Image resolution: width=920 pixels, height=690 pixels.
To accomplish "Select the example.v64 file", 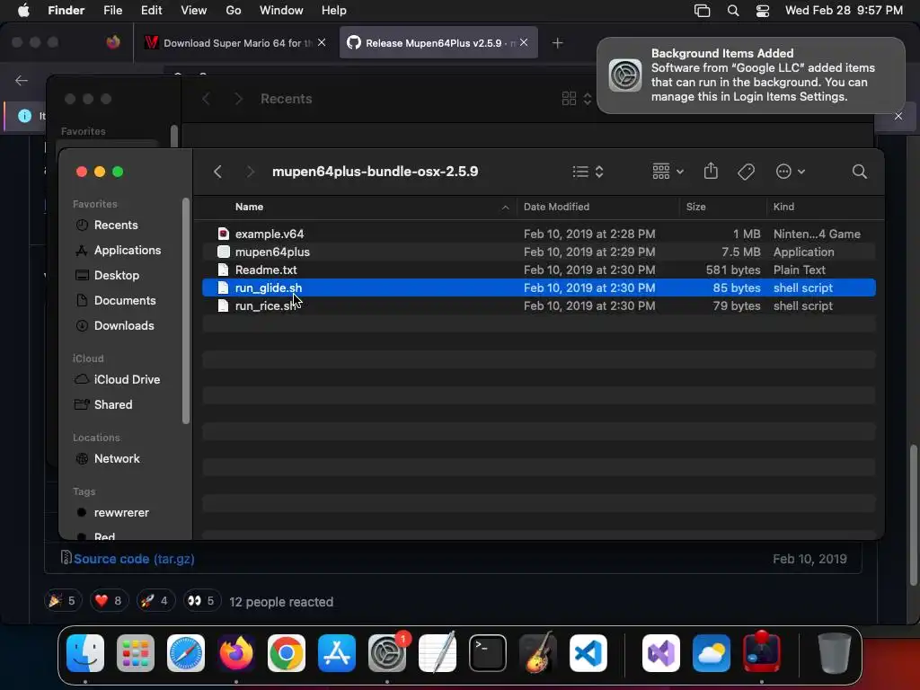I will pyautogui.click(x=539, y=234).
